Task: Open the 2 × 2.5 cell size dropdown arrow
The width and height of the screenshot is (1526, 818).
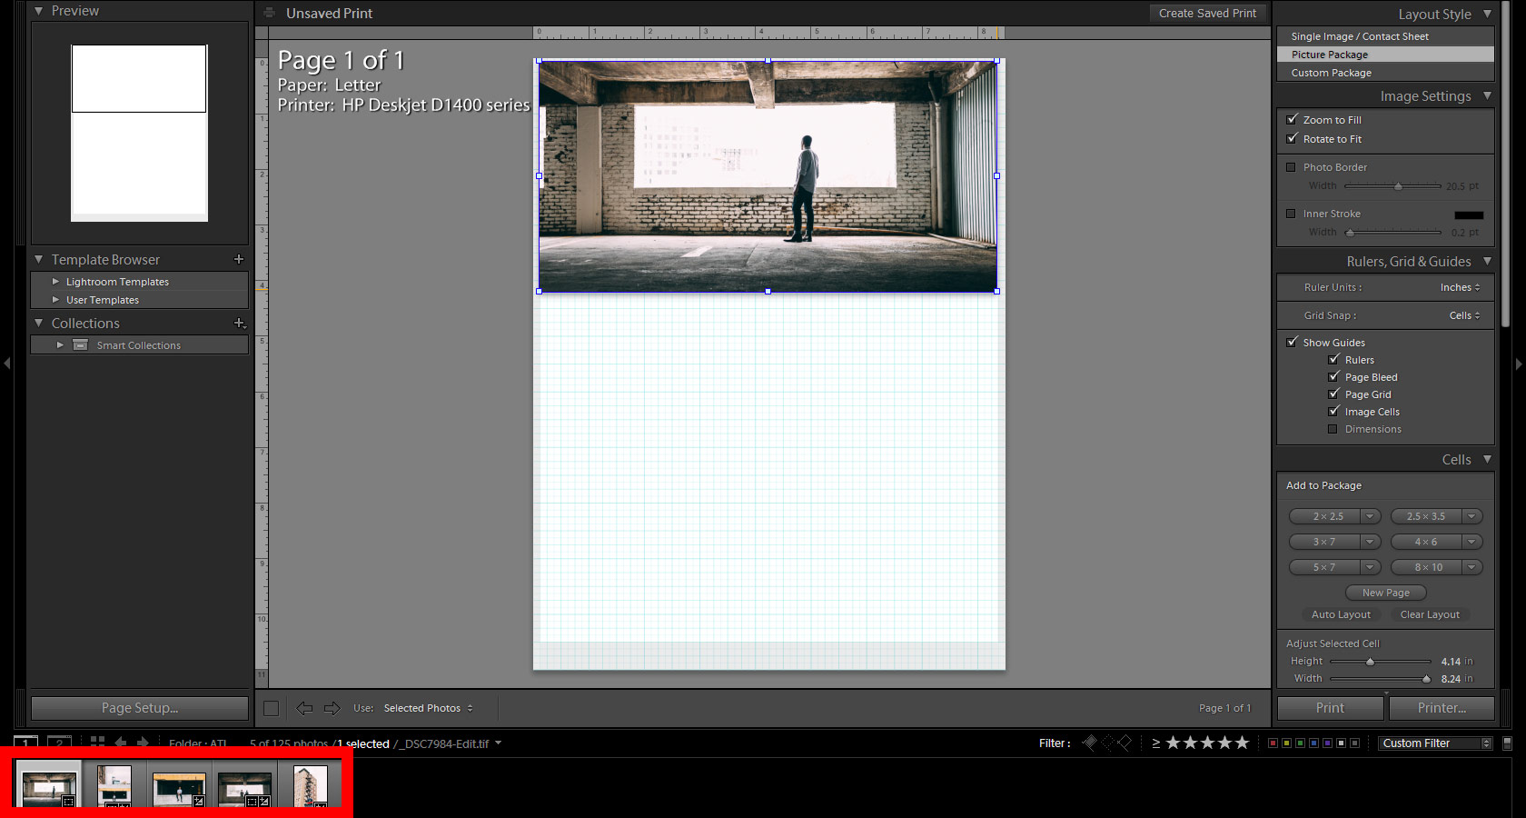Action: tap(1370, 516)
